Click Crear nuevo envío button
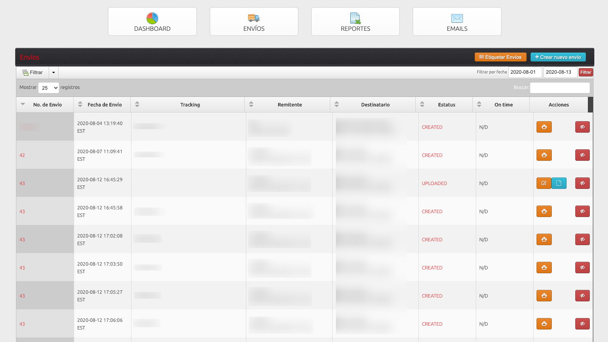Image resolution: width=608 pixels, height=342 pixels. pos(558,57)
